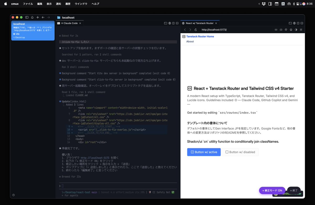
Task: Click the 'Loaded CLAUDE.md' line
Action: (77, 95)
